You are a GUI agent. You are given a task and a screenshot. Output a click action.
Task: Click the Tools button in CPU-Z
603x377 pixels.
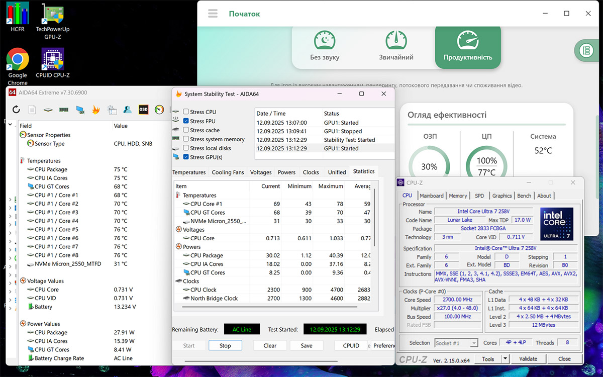(488, 359)
